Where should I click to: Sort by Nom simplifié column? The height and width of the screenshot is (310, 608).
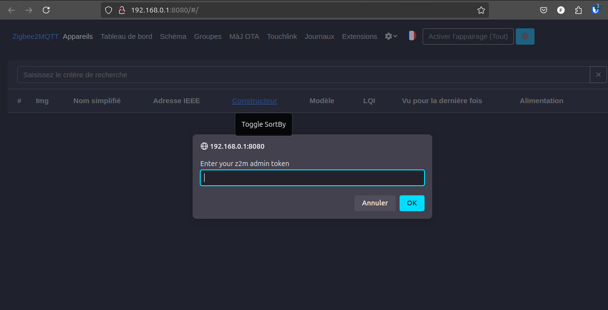pos(97,101)
